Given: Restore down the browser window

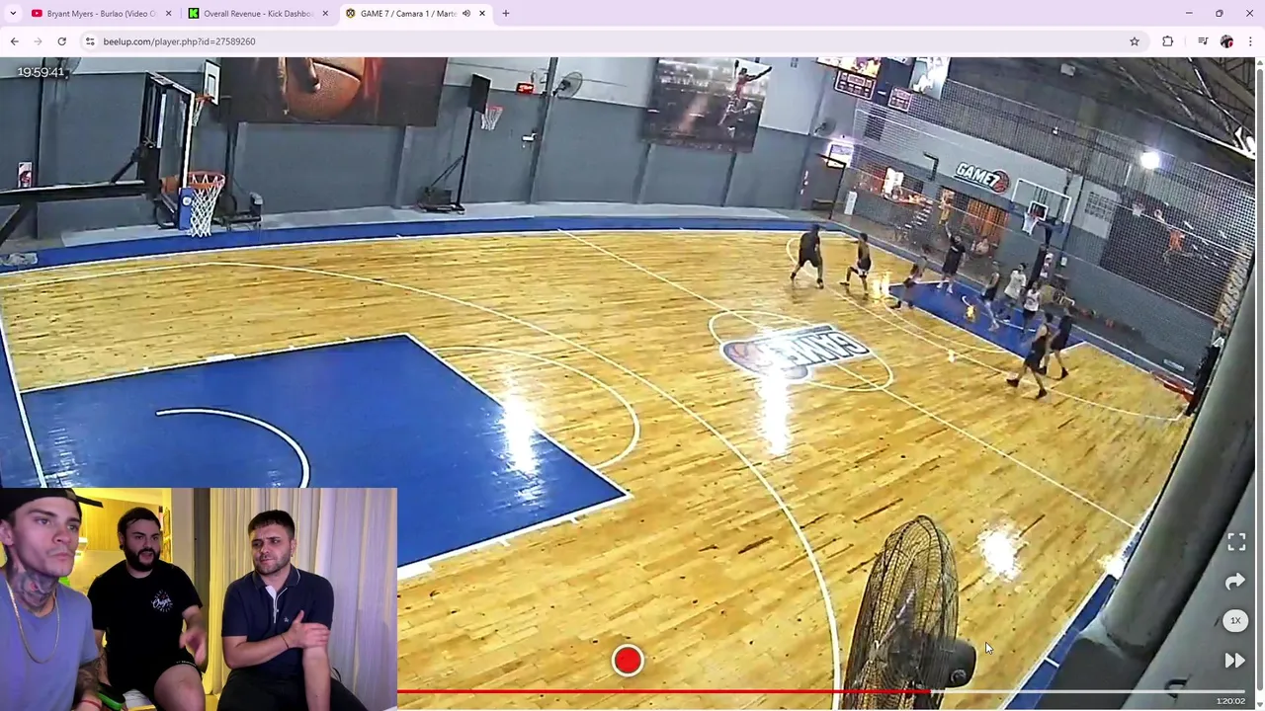Looking at the screenshot, I should [x=1220, y=13].
